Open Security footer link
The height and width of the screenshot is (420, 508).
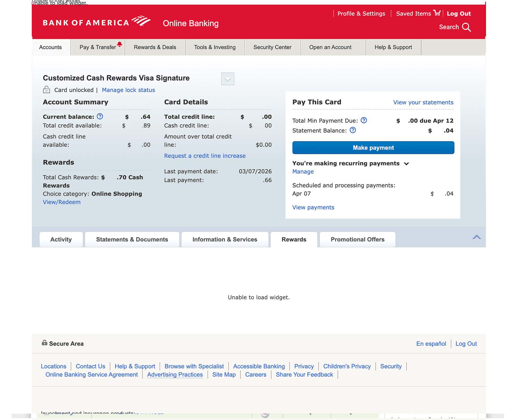click(391, 366)
